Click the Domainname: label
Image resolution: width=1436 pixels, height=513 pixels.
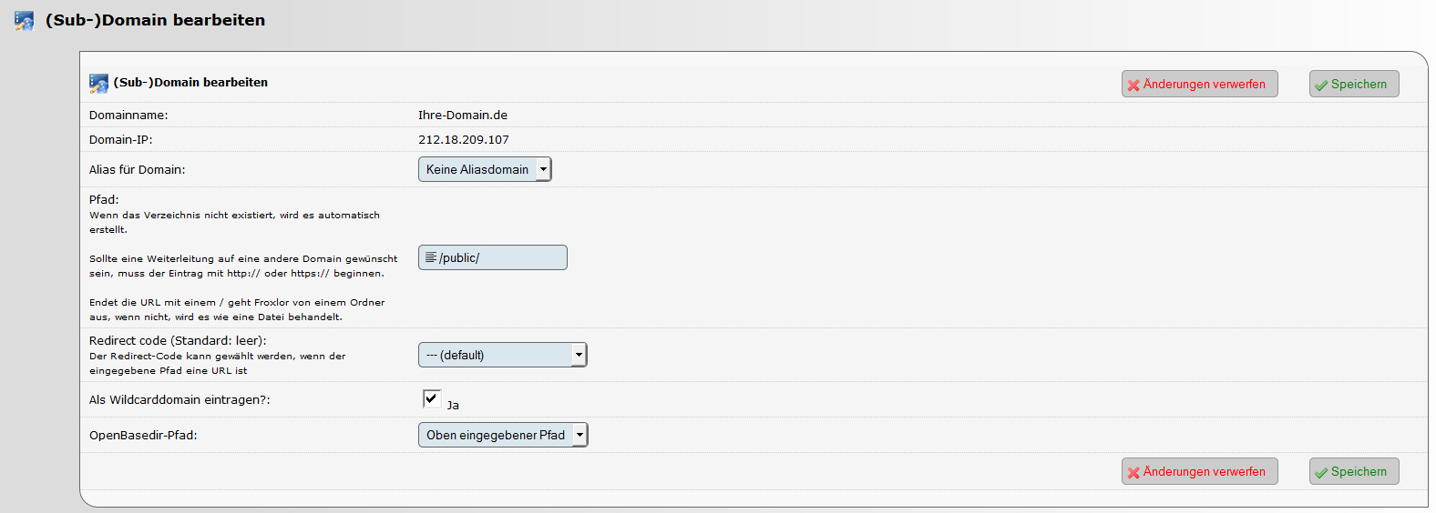(128, 116)
